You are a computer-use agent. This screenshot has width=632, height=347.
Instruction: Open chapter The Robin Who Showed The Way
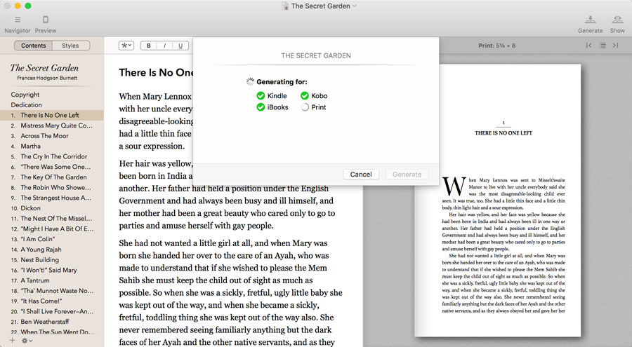51,188
